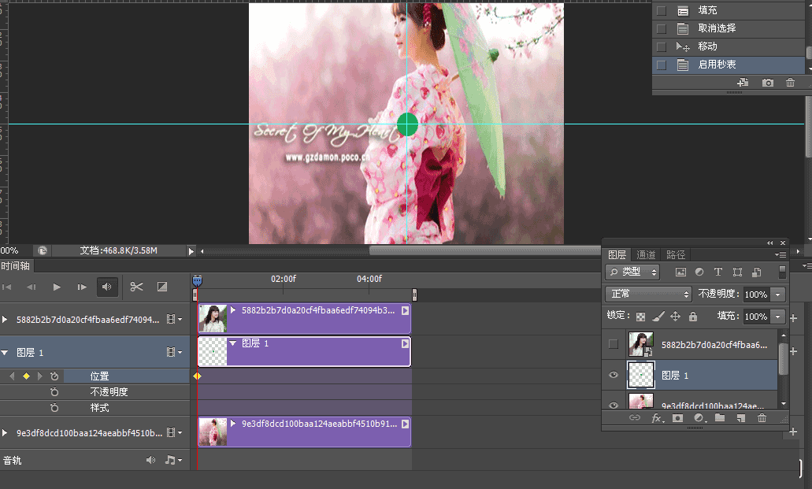Open film menu for 图层 1 track
812x489 pixels.
point(174,352)
